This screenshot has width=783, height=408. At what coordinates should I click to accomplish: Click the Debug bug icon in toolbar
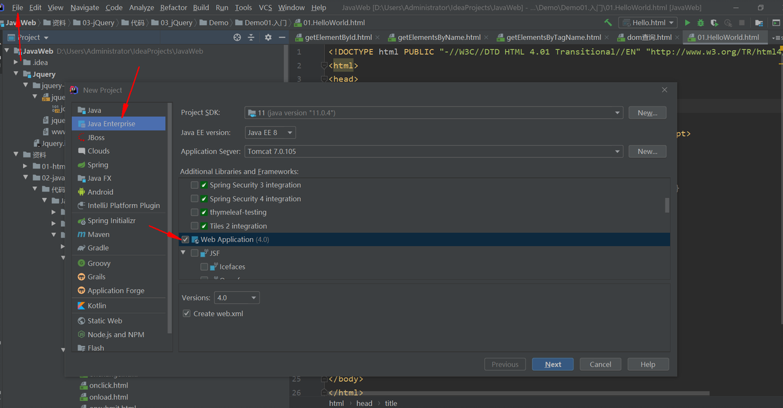click(x=701, y=22)
